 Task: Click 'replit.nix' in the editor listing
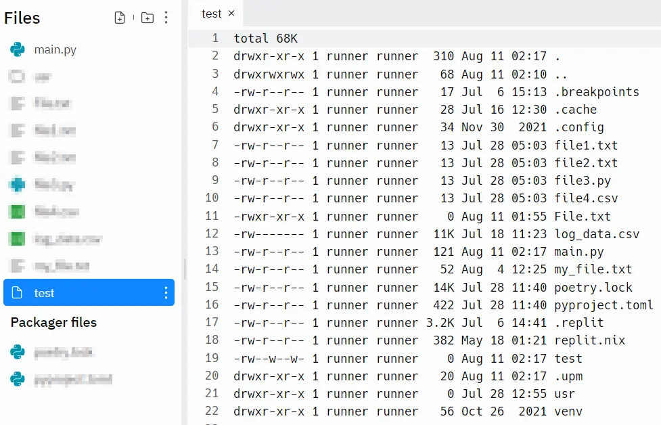[589, 340]
